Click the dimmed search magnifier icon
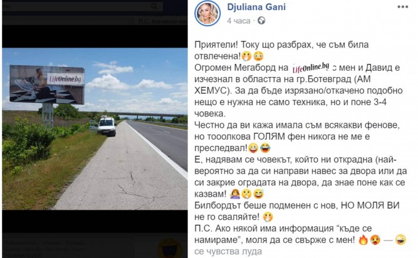Image resolution: width=418 pixels, height=258 pixels. [154, 6]
